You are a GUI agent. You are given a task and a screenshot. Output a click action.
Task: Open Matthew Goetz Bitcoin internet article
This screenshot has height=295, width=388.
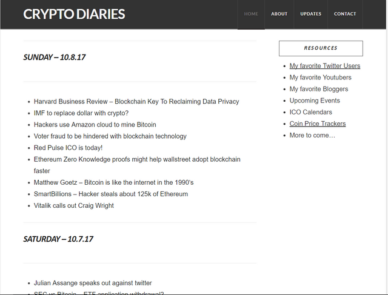[x=113, y=182]
